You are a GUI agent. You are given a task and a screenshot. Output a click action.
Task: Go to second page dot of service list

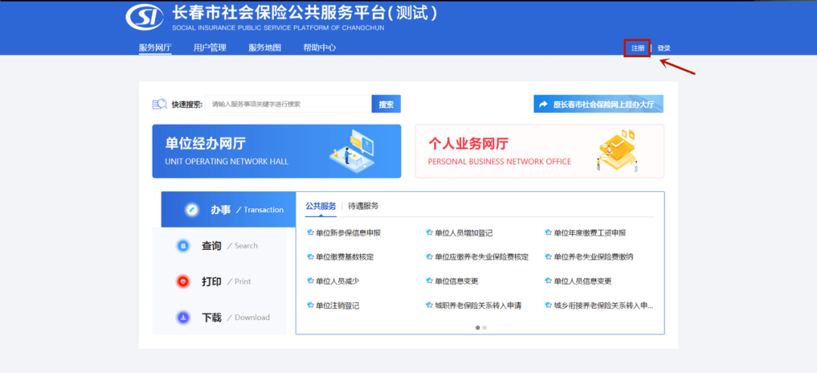484,328
